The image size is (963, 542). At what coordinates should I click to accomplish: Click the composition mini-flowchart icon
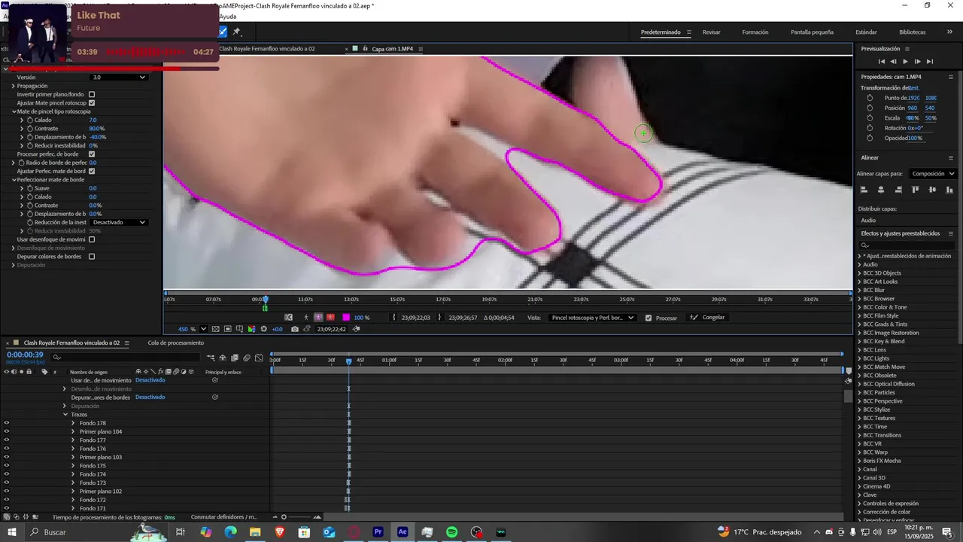tap(211, 358)
